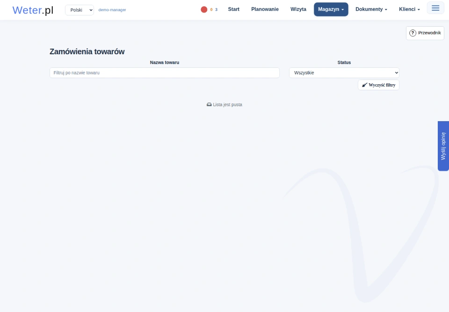
Task: Click the Lista jest pusta message
Action: (224, 105)
